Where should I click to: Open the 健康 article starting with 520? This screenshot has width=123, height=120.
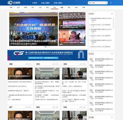[14, 99]
